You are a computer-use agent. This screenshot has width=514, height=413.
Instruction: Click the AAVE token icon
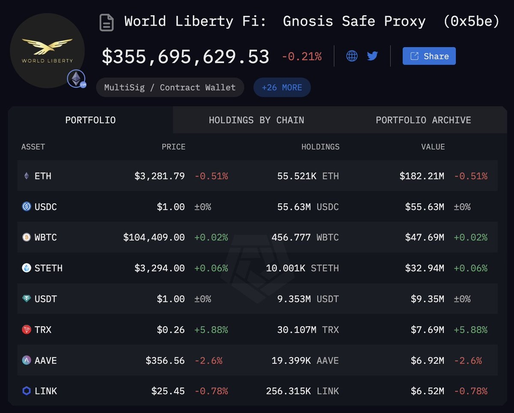click(x=27, y=360)
